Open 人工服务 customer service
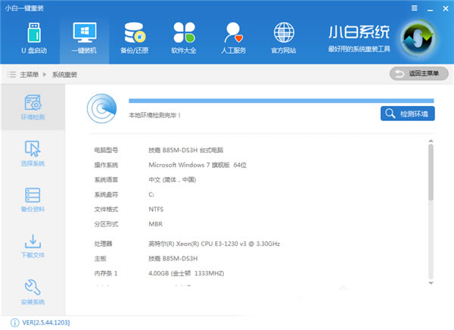Viewport: 454px width, 330px height. (235, 39)
